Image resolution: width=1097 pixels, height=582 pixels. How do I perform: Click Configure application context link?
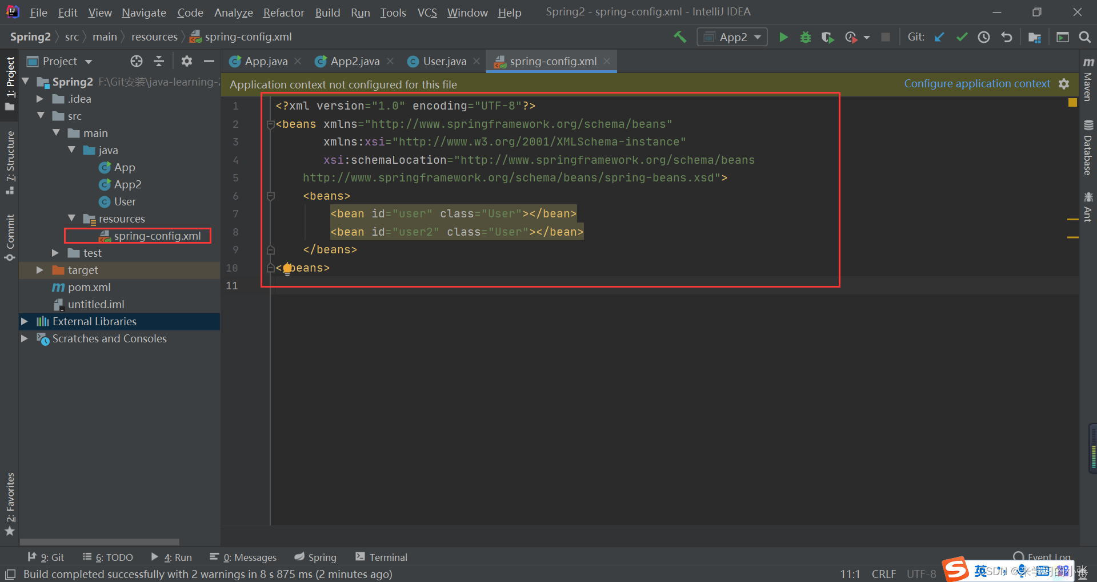[x=977, y=84]
